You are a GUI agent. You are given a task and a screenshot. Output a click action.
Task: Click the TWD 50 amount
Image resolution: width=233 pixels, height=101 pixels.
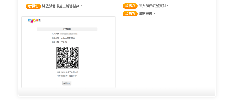point(64,42)
